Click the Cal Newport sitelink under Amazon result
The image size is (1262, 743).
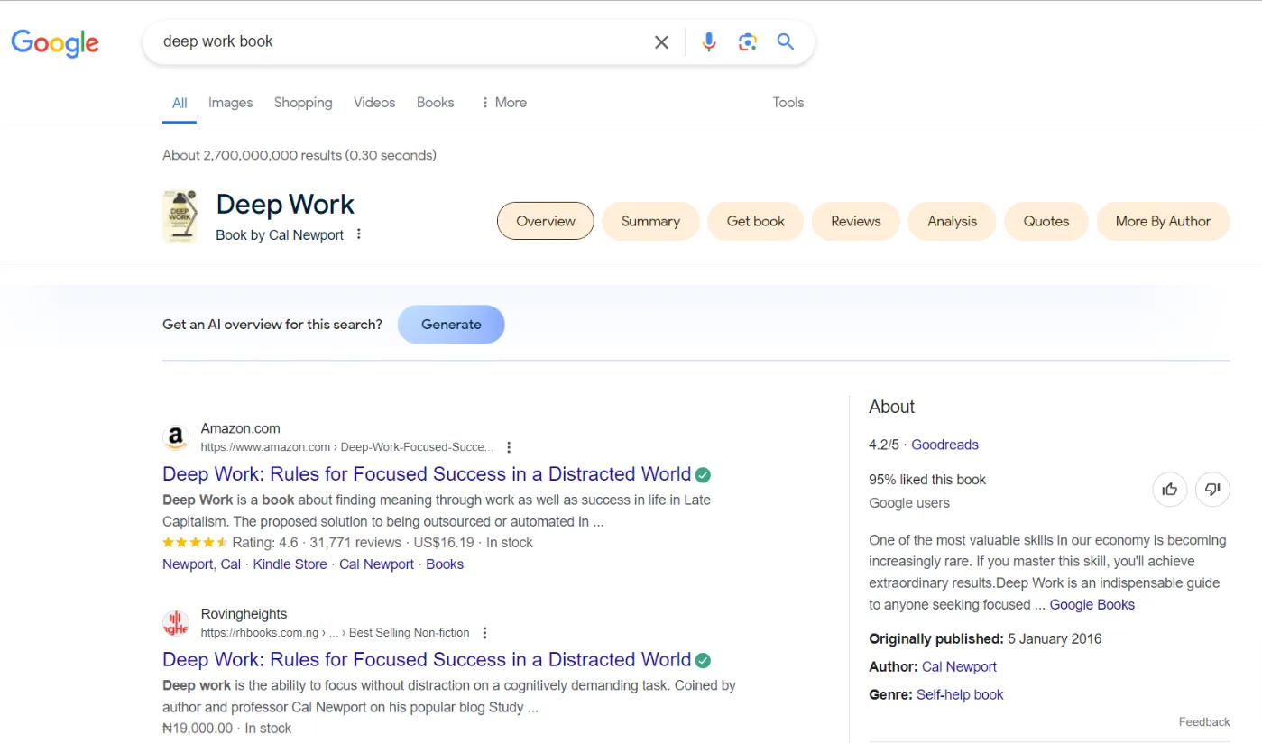pos(376,564)
